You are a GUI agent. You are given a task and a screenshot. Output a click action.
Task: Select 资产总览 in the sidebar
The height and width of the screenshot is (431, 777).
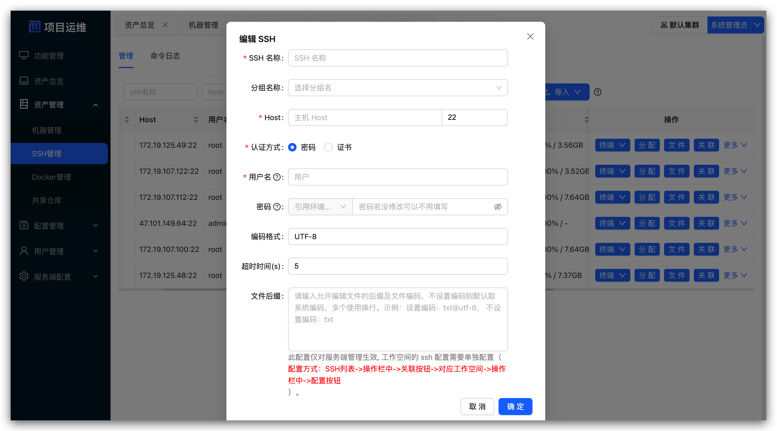tap(49, 81)
